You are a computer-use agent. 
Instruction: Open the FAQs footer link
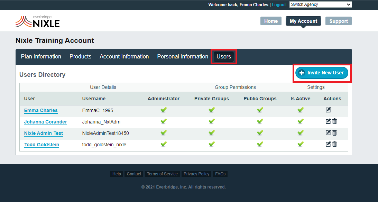[220, 174]
